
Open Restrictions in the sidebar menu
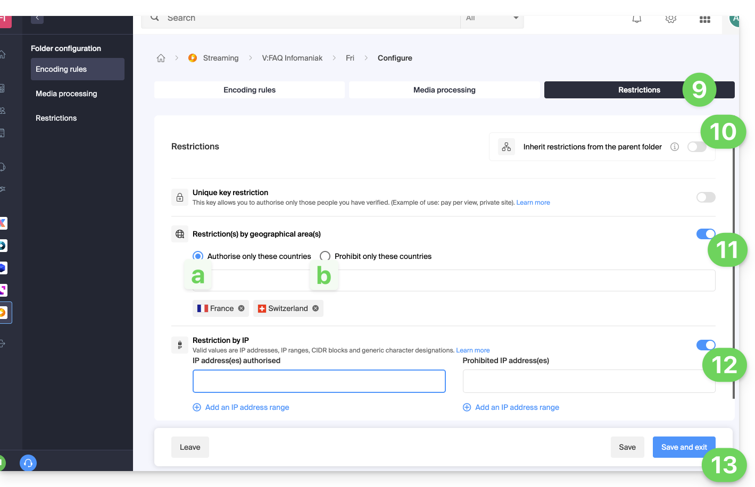56,118
